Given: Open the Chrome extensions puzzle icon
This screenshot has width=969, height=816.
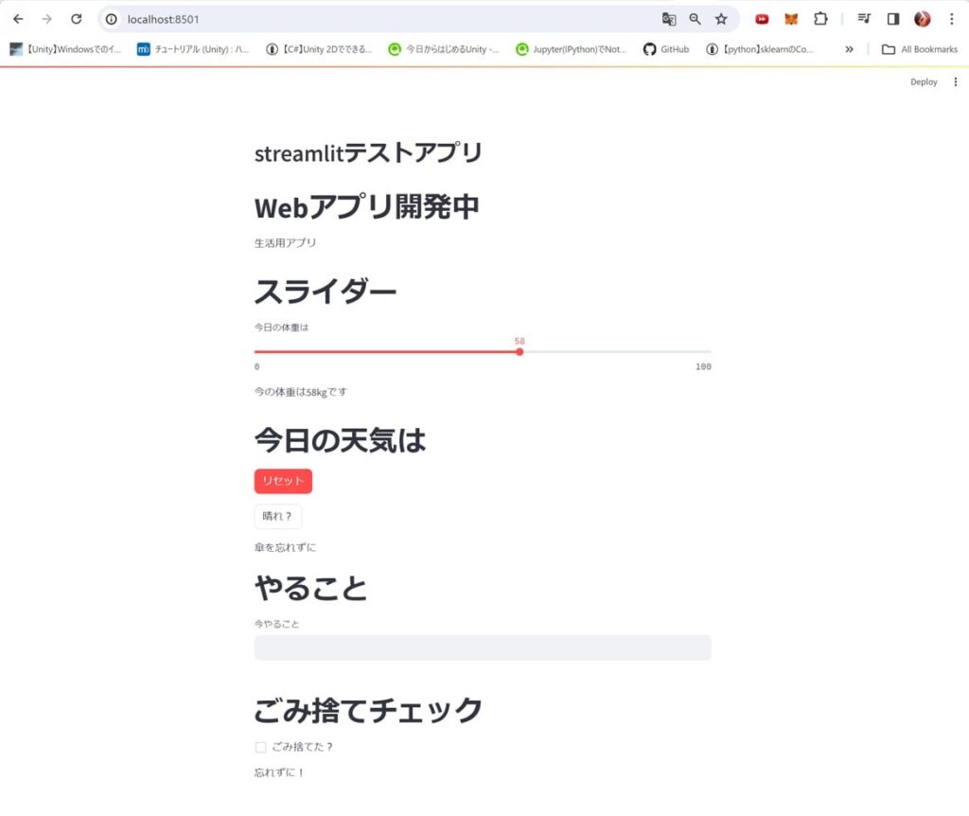Looking at the screenshot, I should click(822, 19).
